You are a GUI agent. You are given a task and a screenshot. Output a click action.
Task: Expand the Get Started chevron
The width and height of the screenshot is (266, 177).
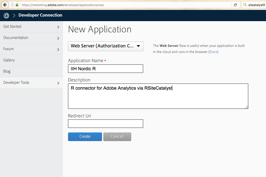(58, 27)
